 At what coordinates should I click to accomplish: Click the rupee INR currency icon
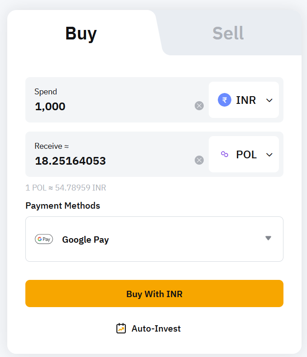tap(225, 100)
